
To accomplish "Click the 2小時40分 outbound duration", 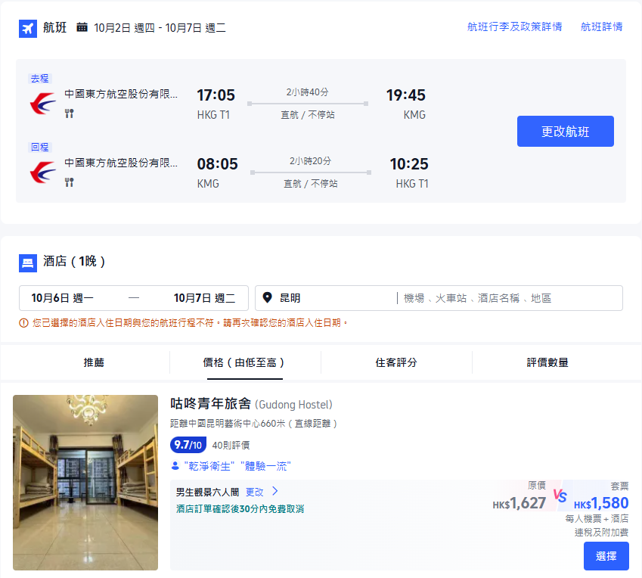I will 307,92.
